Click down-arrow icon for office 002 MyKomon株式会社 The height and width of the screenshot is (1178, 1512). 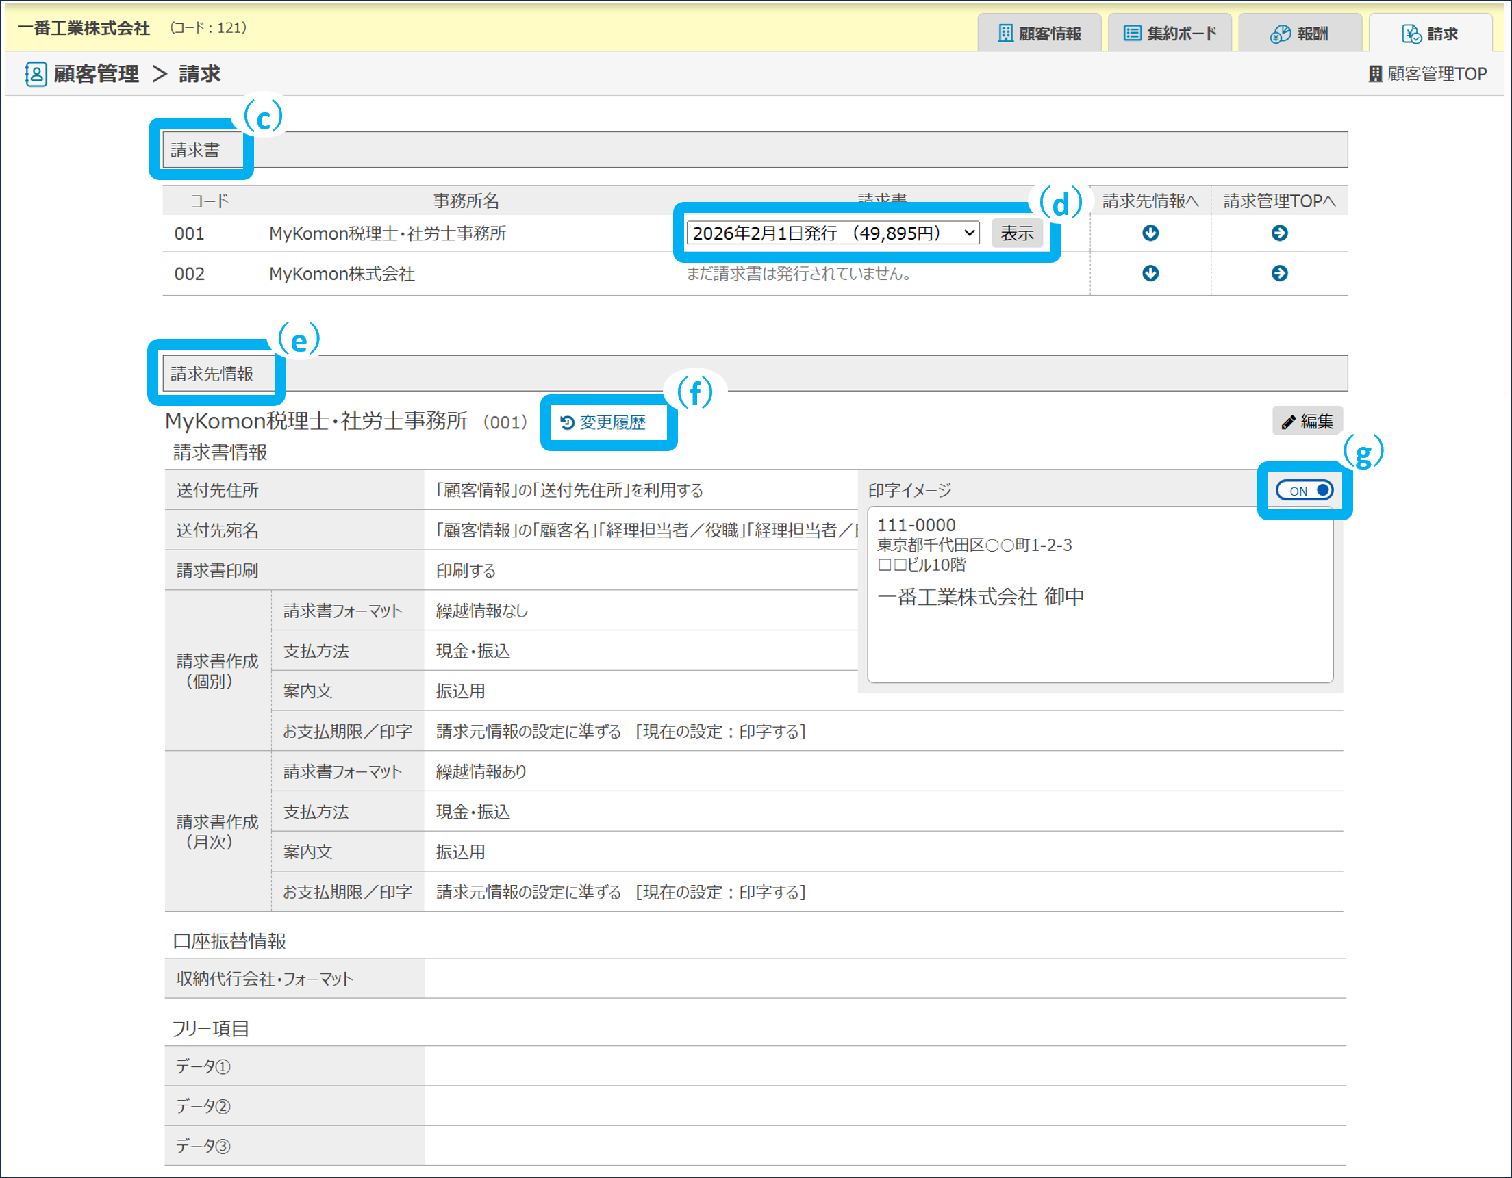point(1150,273)
